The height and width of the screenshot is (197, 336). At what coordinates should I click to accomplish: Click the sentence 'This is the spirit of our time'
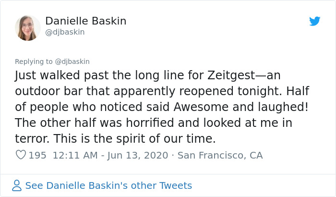click(x=135, y=139)
